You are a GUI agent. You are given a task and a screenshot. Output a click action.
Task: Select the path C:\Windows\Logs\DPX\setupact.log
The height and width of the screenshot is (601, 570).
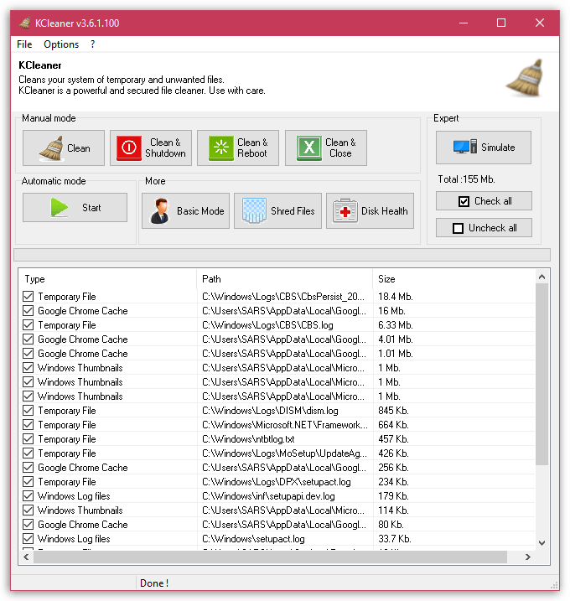pos(277,482)
